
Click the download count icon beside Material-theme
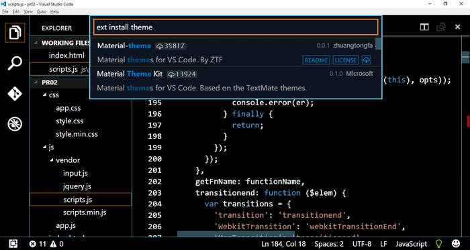click(160, 46)
